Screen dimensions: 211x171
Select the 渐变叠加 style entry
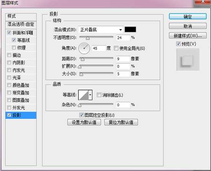pos(21,93)
